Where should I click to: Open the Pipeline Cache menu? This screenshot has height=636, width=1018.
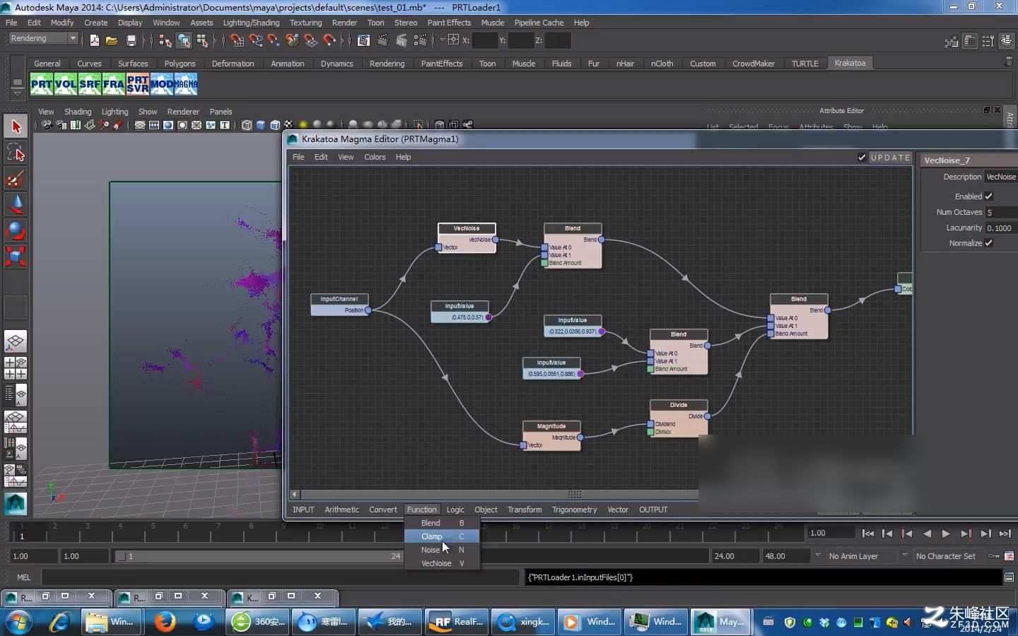(x=539, y=23)
